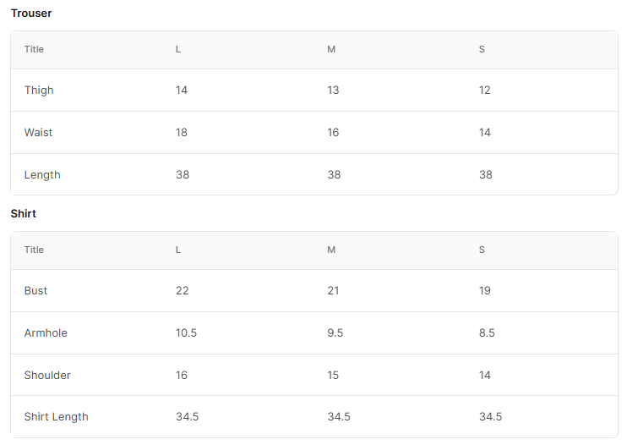This screenshot has height=445, width=627.
Task: Click the Shirt section heading
Action: (23, 214)
